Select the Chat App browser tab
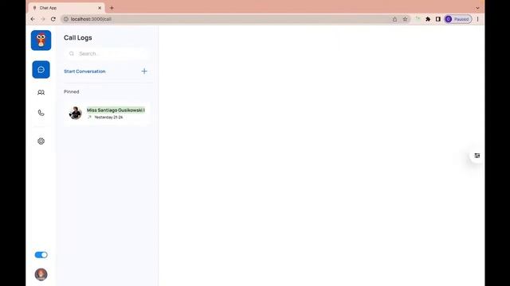 click(66, 8)
